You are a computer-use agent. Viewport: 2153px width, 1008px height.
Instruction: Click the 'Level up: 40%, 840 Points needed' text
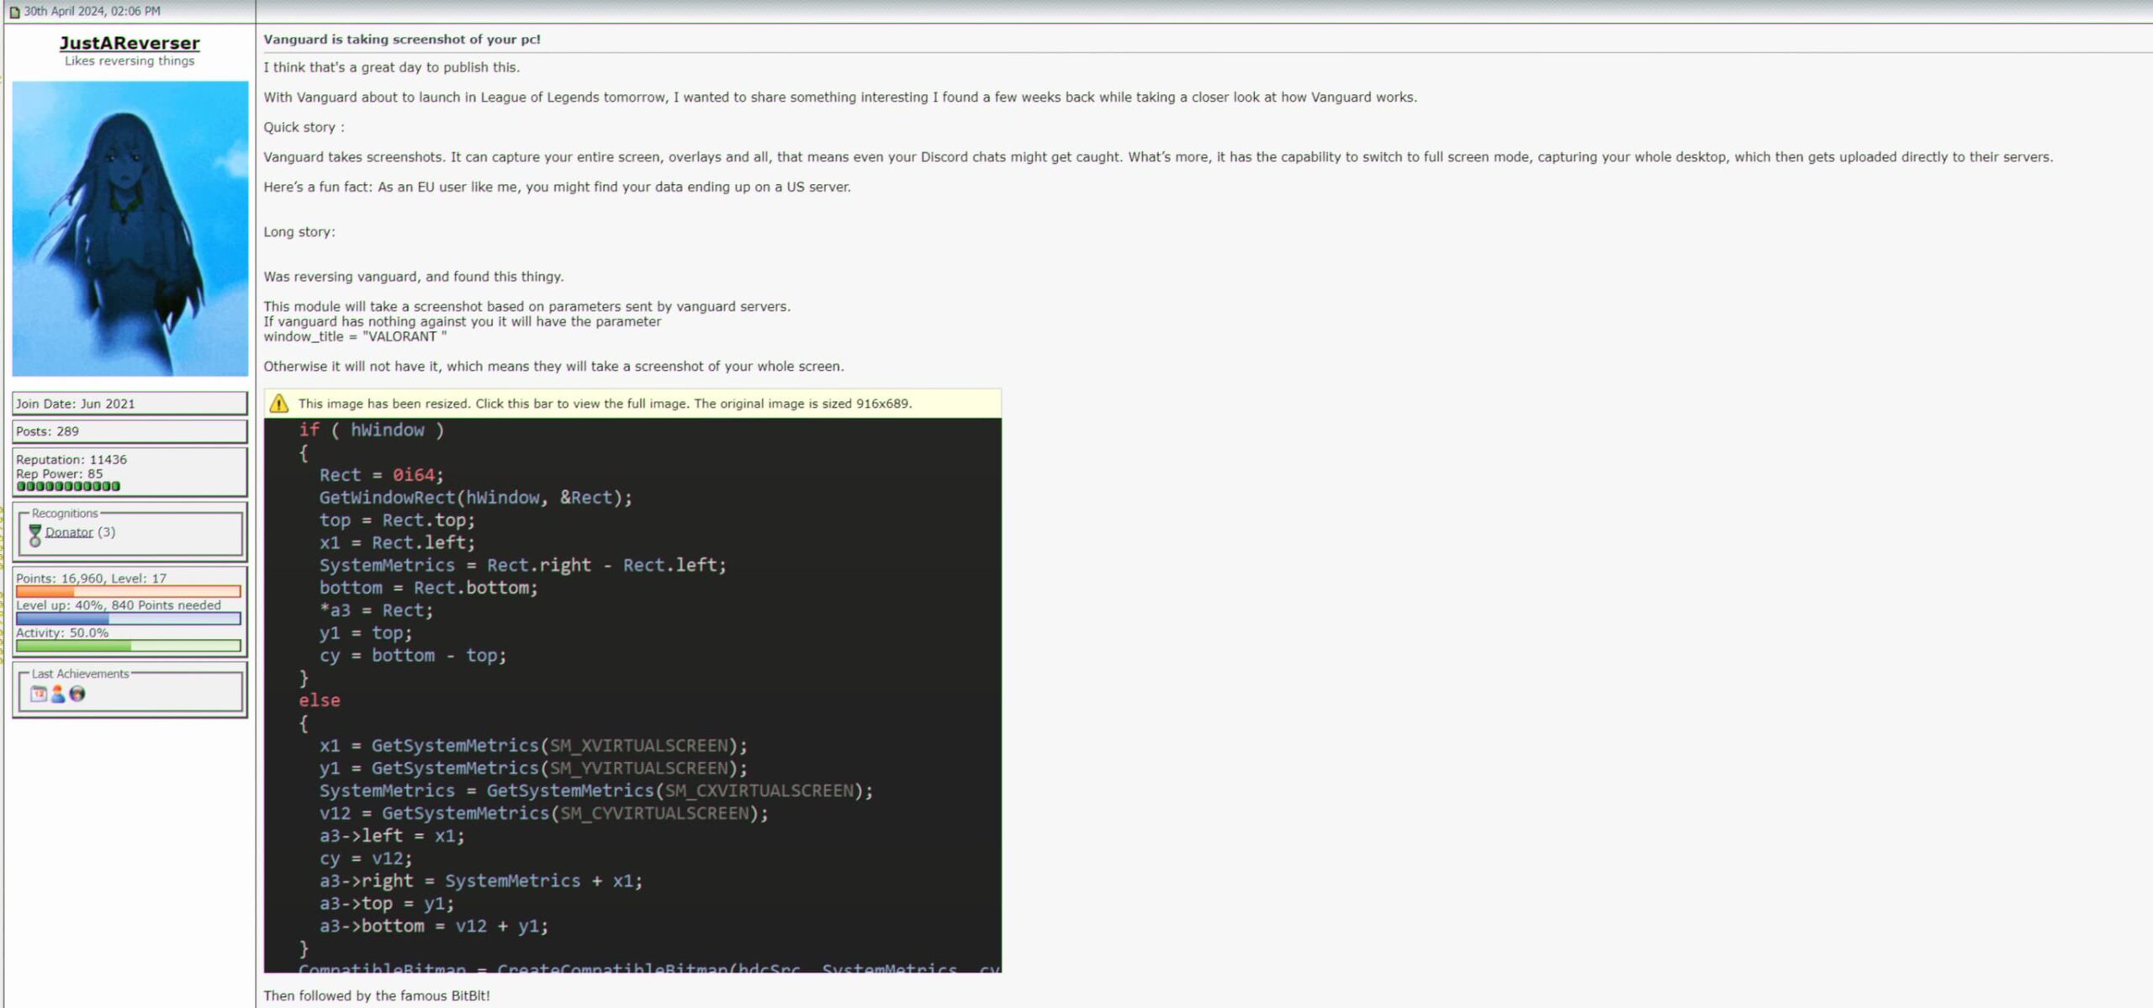tap(119, 605)
